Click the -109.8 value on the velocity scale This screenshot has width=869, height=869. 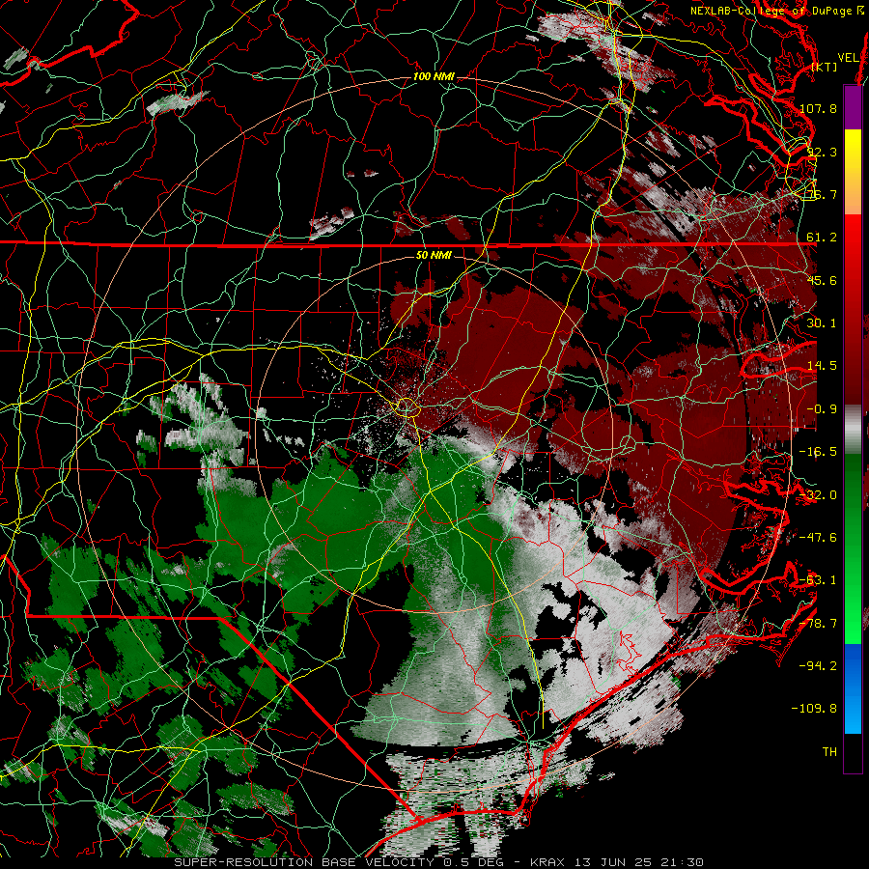(x=814, y=709)
